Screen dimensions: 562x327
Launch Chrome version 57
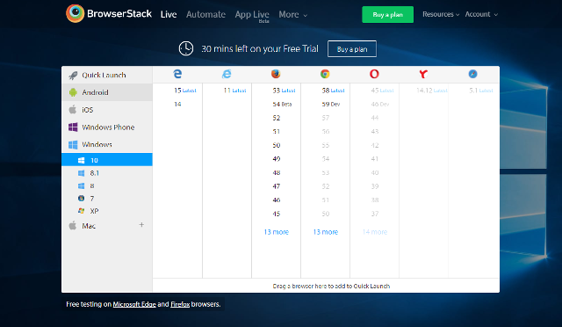coord(326,118)
